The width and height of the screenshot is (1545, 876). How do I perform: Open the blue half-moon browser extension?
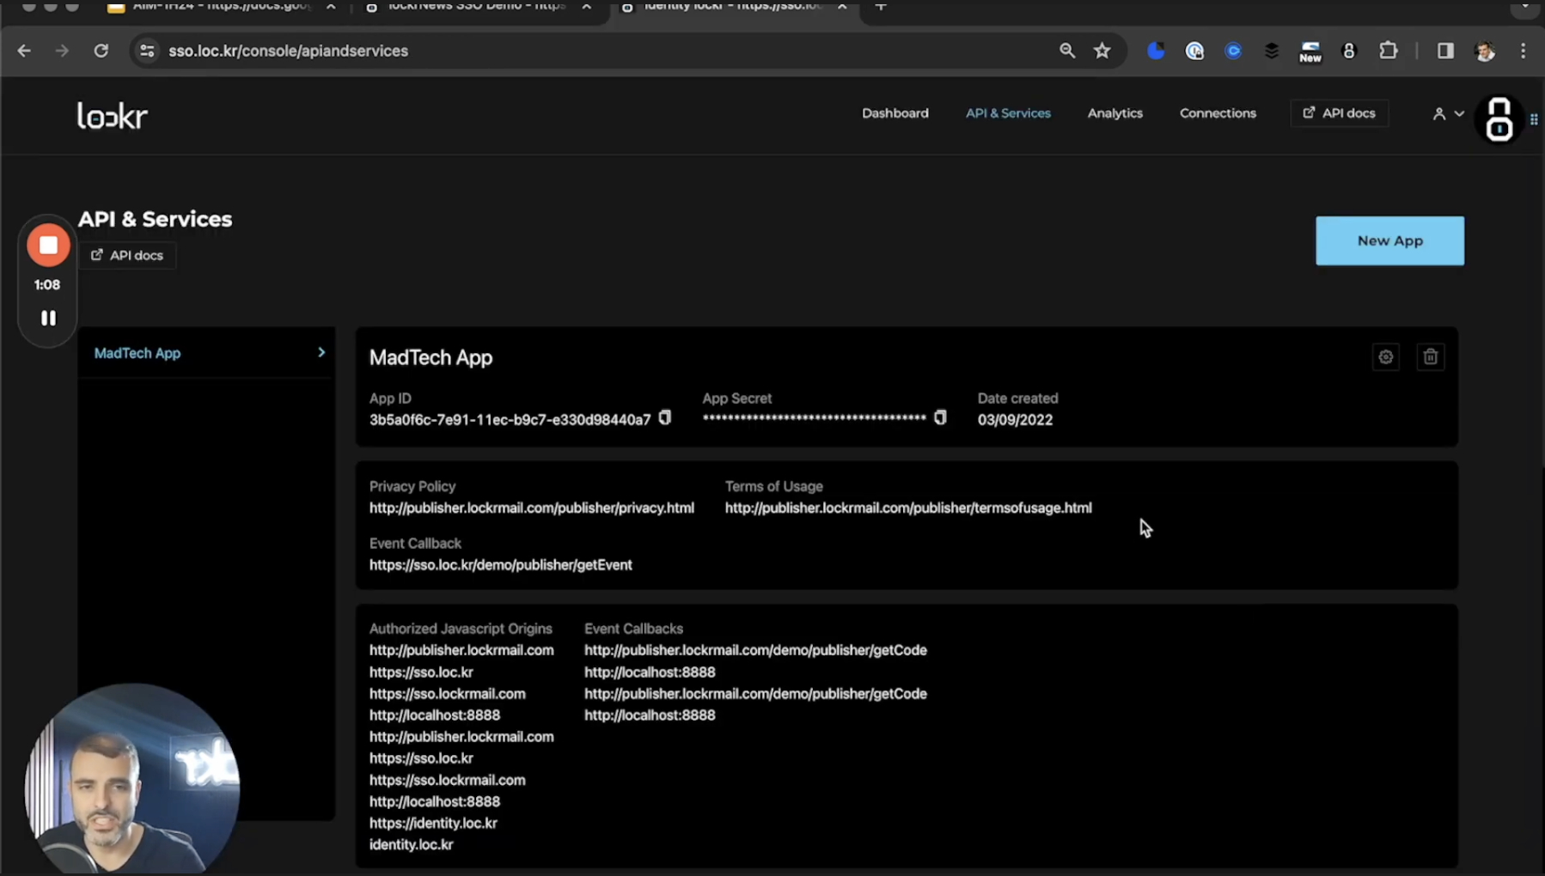[1155, 51]
